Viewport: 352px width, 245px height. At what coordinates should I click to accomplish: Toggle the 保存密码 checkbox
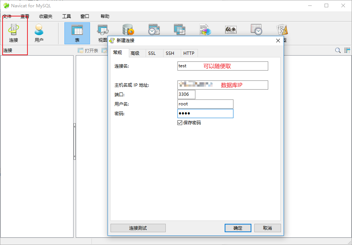pyautogui.click(x=180, y=123)
